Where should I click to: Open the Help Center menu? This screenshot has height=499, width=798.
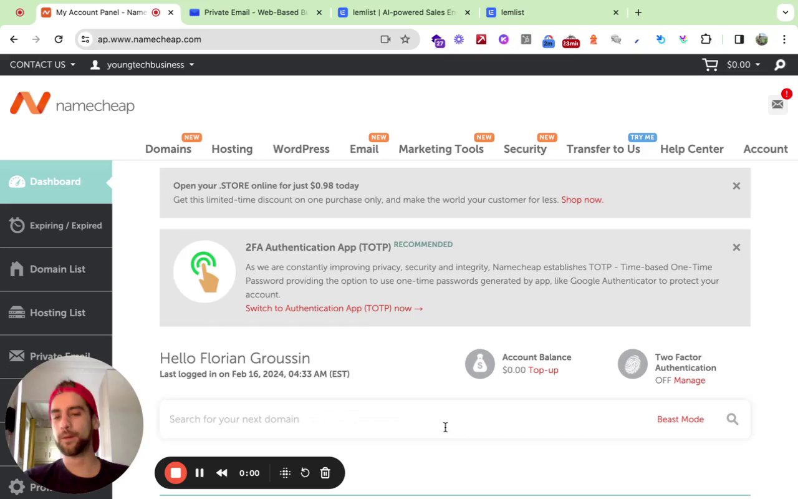692,149
